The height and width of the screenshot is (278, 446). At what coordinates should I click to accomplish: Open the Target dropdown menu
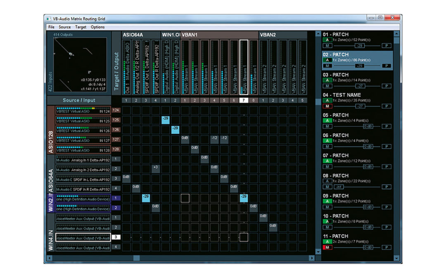tap(81, 27)
